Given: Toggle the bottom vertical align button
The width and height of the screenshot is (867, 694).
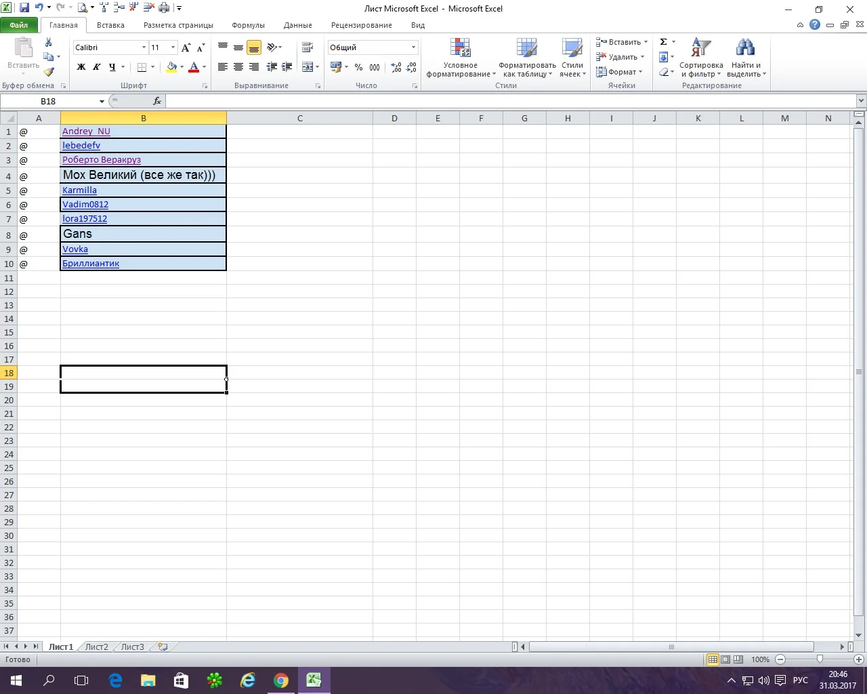Looking at the screenshot, I should click(254, 47).
